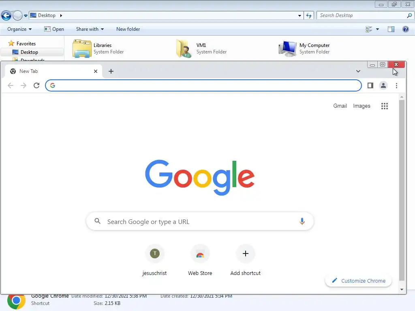Change the view with Explorer's view icon
Viewport: 415px width, 311px height.
[369, 29]
